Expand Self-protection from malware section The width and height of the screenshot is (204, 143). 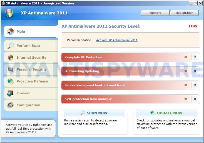195,99
